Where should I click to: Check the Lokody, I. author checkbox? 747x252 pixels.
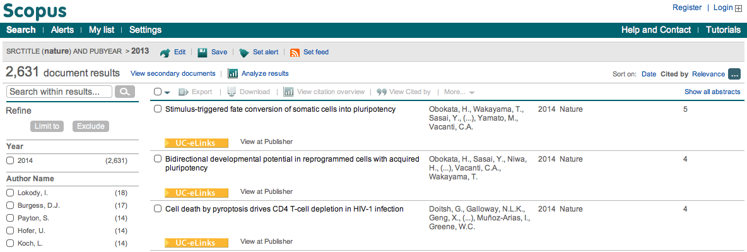pos(10,193)
